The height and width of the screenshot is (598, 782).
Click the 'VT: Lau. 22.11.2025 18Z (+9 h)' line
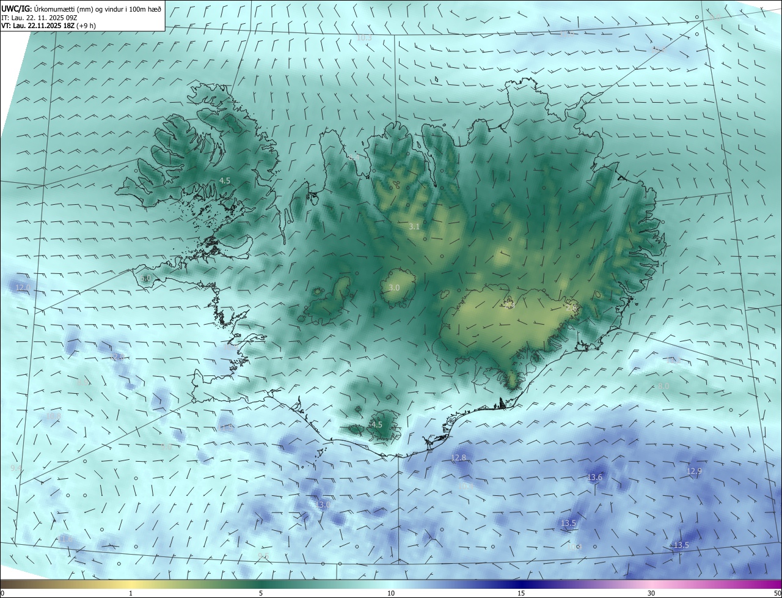pos(48,26)
